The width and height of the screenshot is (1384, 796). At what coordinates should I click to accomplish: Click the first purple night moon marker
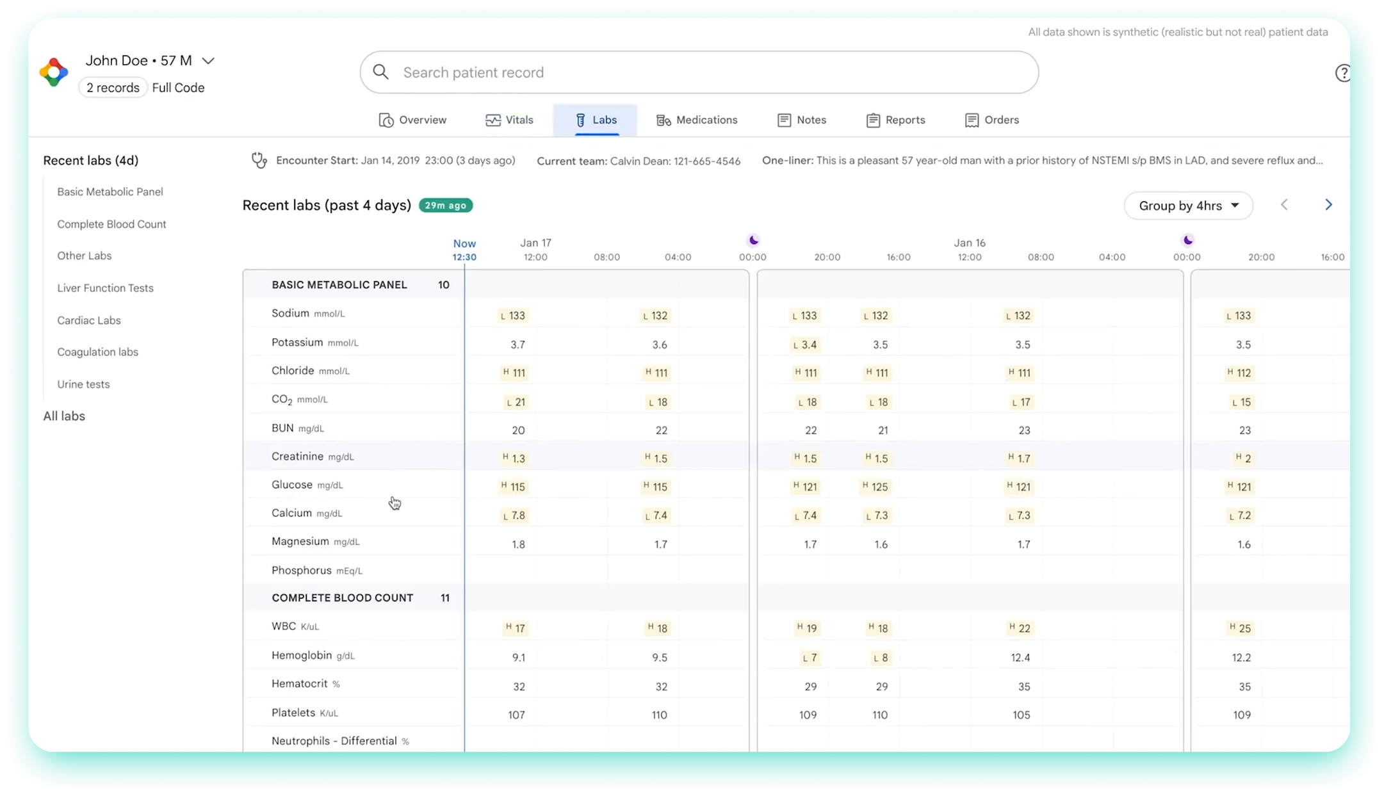pos(754,240)
